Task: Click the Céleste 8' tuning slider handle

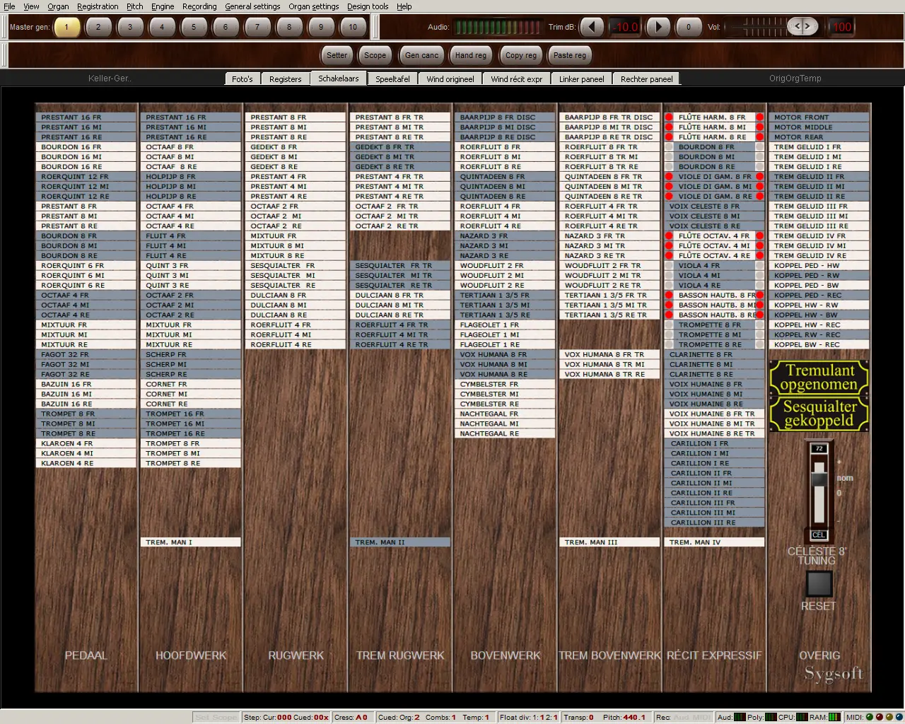Action: 819,477
